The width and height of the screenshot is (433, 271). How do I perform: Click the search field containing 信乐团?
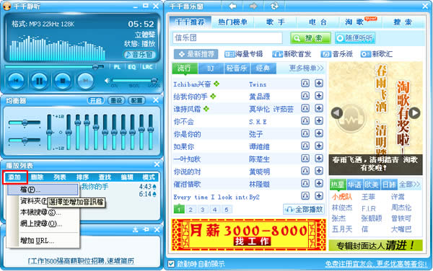228,38
